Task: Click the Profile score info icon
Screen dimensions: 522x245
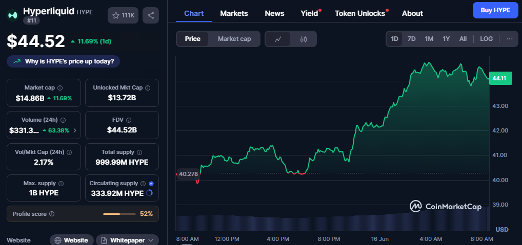Action: coord(52,214)
